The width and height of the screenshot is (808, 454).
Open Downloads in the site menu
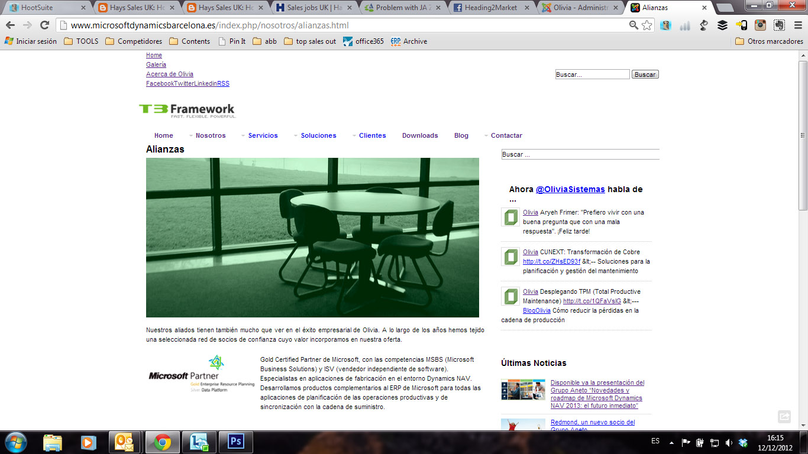420,135
